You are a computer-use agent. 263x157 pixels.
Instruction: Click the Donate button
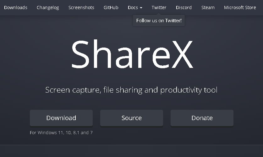[x=202, y=118]
